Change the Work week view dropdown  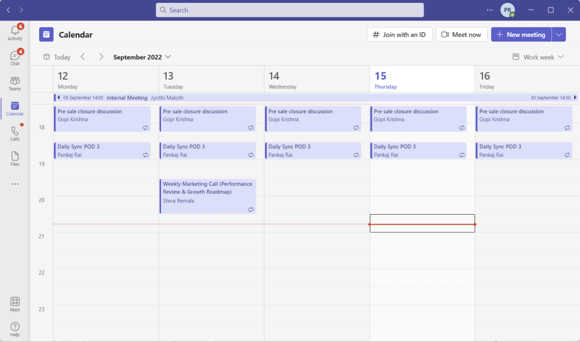(537, 56)
